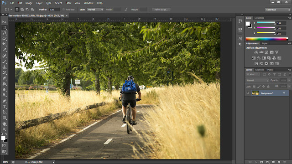Select the Rectangular Marquee tool in toolbox
This screenshot has width=292, height=164.
pyautogui.click(x=4, y=27)
